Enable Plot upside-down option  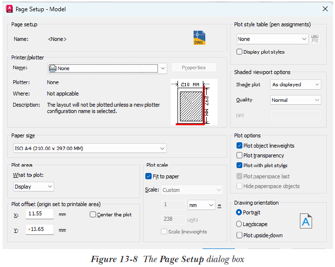tap(239, 235)
